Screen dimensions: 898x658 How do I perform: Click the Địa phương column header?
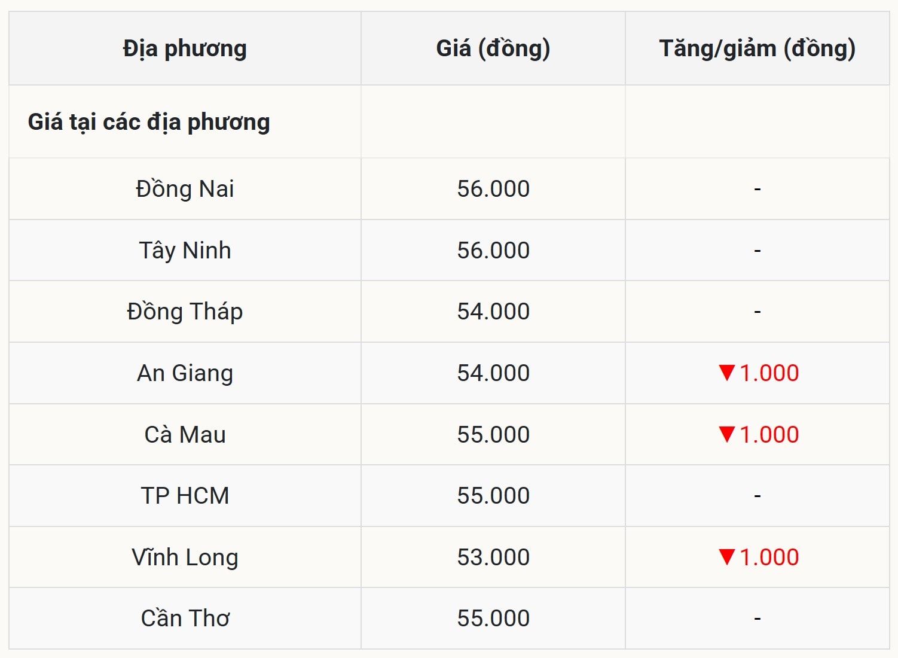(x=185, y=48)
